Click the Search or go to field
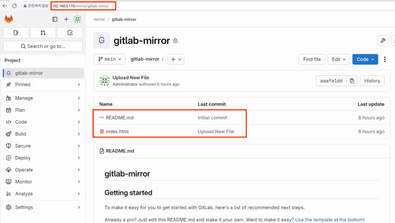 click(x=43, y=46)
